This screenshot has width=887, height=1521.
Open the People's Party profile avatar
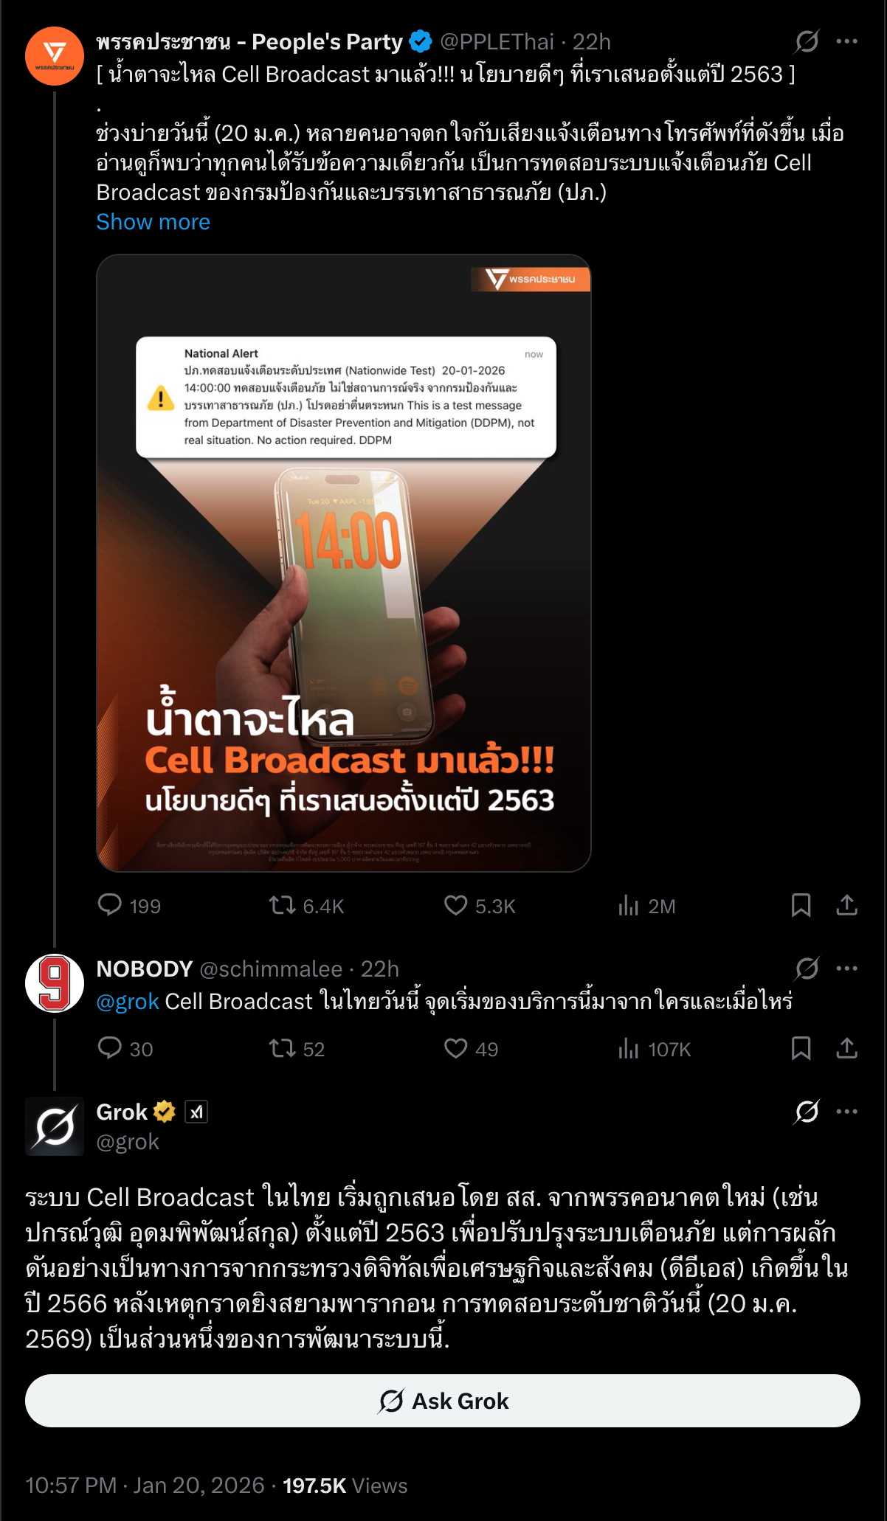(x=55, y=56)
